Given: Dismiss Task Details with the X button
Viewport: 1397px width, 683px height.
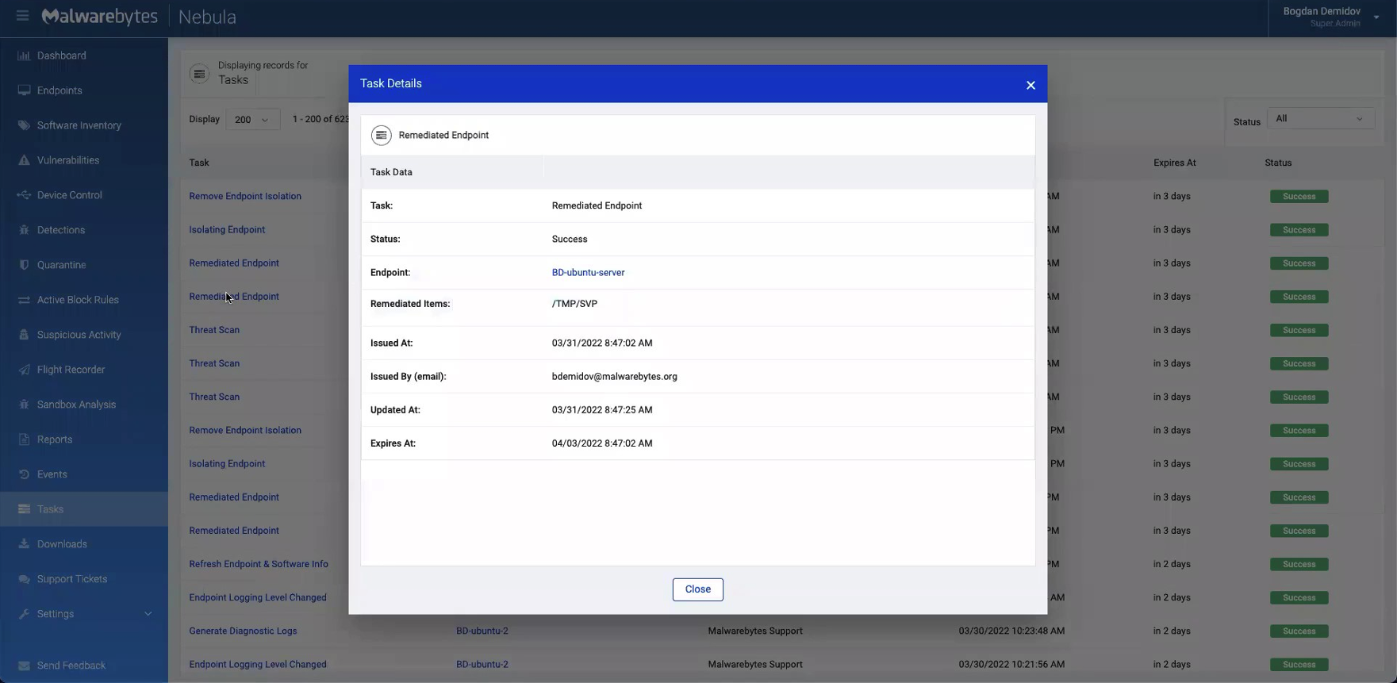Looking at the screenshot, I should [x=1030, y=85].
